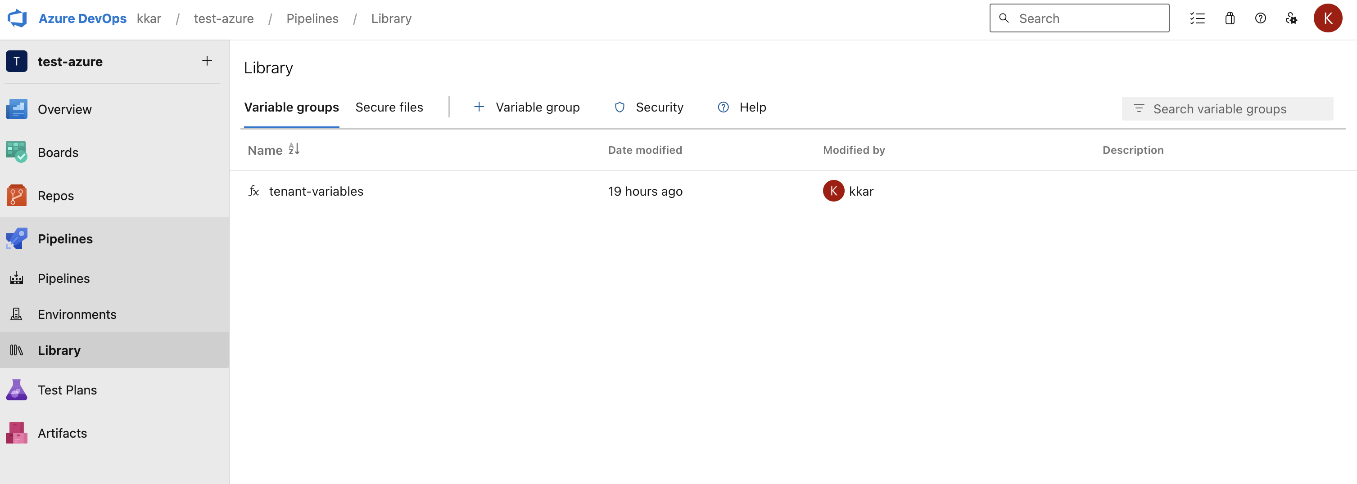Click the help question mark icon in header
1357x484 pixels.
(1260, 18)
